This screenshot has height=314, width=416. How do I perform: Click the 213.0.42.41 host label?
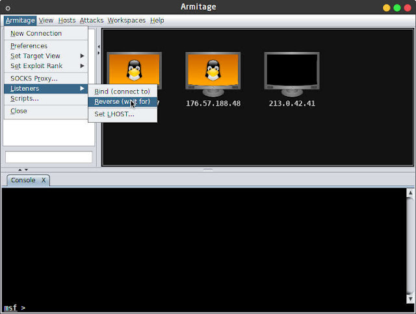point(292,104)
